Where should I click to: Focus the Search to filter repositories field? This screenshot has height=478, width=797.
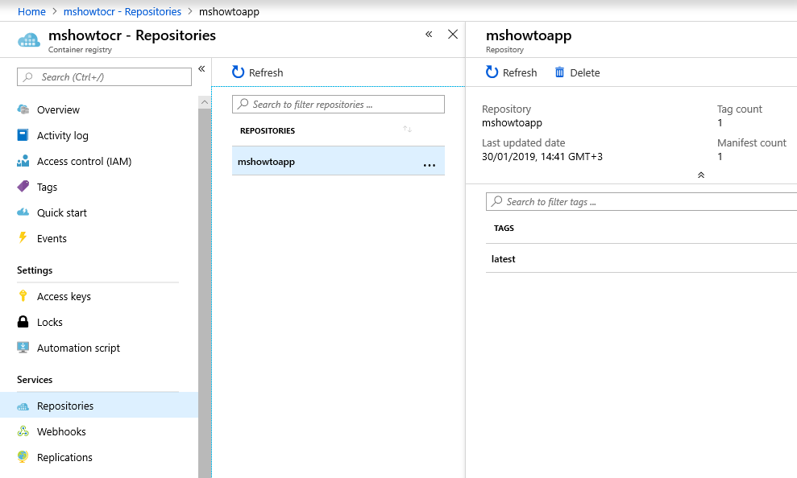[338, 104]
